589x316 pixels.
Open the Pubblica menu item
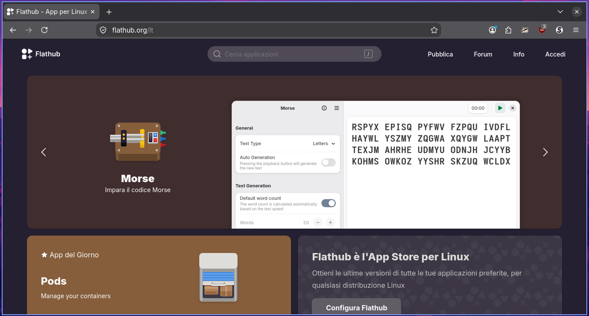tap(440, 54)
